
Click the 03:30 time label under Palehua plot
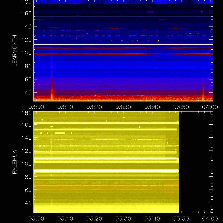(123, 219)
